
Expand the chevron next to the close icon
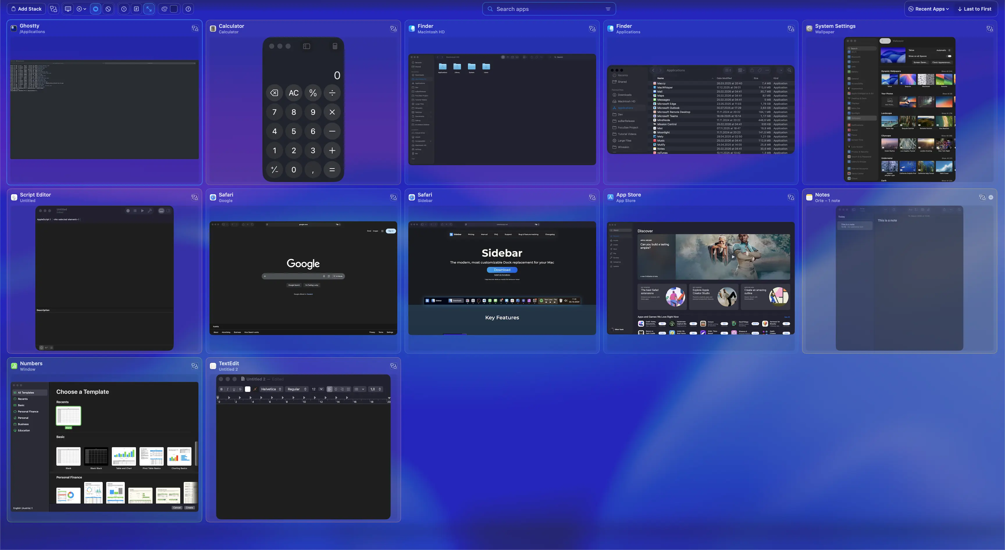[85, 9]
